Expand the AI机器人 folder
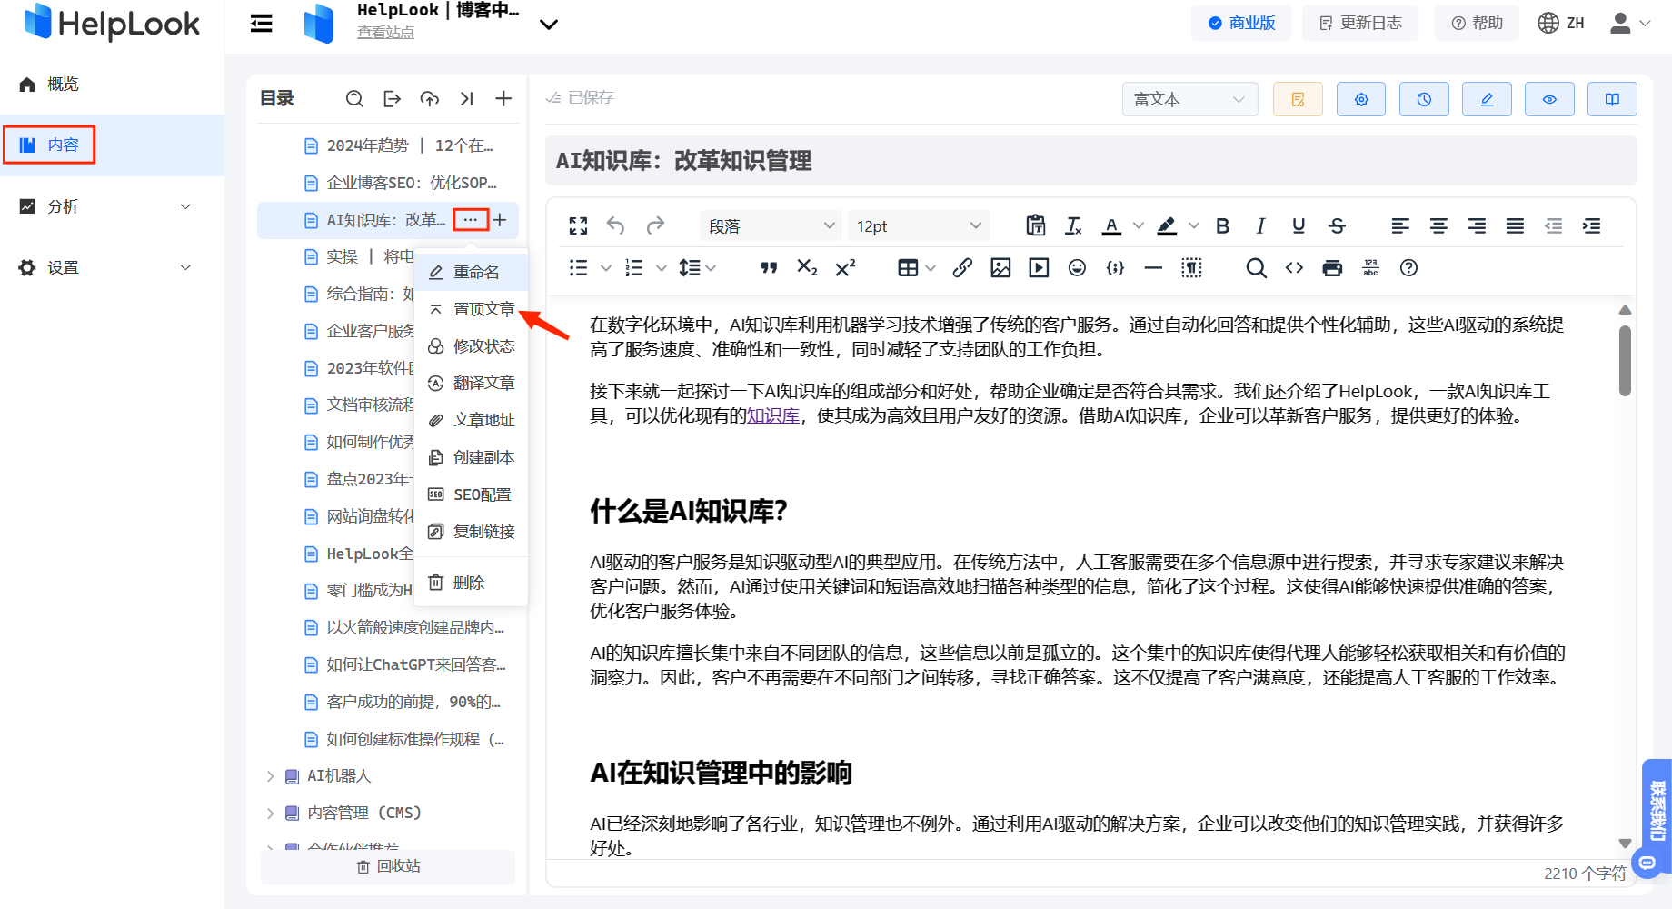 [x=270, y=776]
